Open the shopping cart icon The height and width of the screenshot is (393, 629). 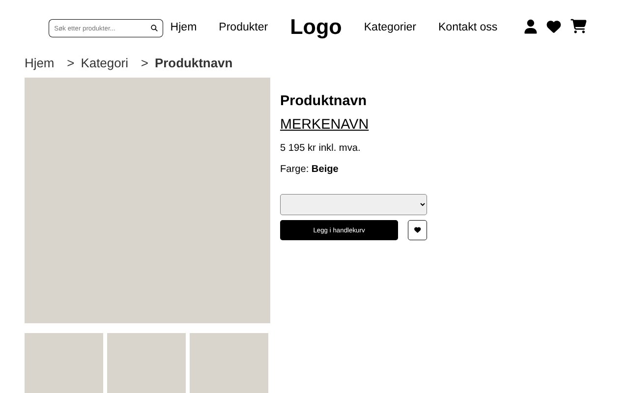pos(578,26)
